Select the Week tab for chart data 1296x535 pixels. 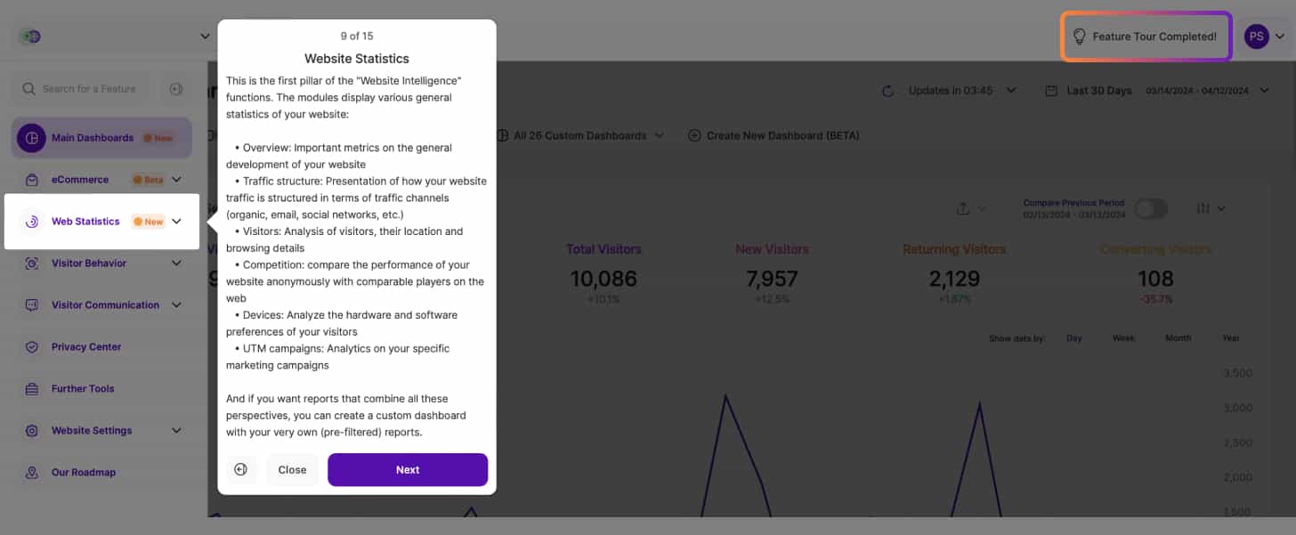click(x=1123, y=338)
